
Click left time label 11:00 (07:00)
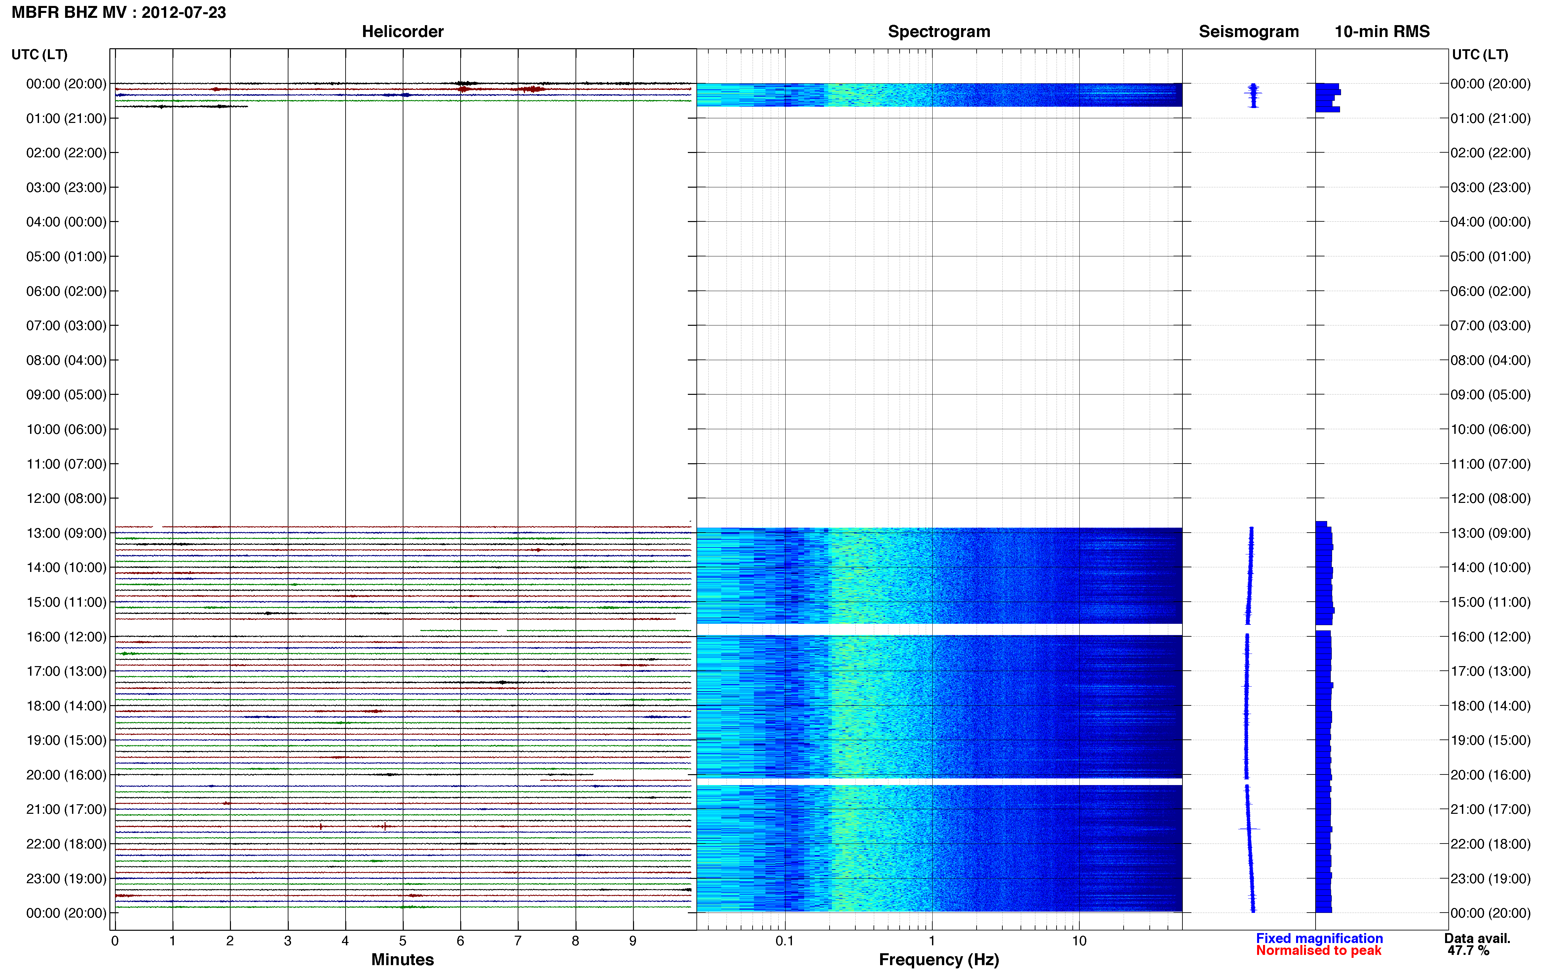(66, 464)
